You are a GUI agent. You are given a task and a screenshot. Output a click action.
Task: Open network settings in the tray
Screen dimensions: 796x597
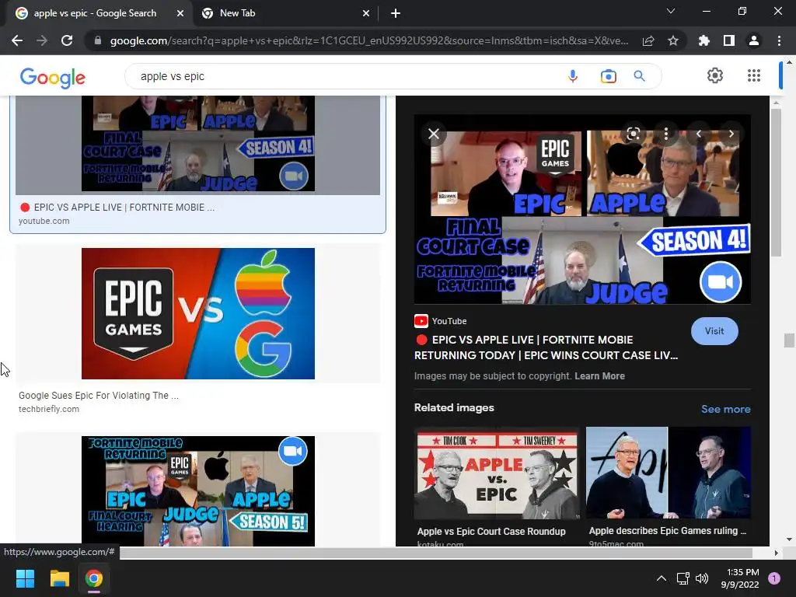(x=683, y=578)
